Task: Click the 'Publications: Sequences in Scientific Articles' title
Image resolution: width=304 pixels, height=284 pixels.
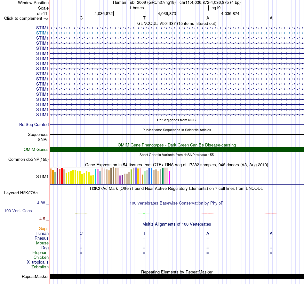Action: pyautogui.click(x=177, y=130)
